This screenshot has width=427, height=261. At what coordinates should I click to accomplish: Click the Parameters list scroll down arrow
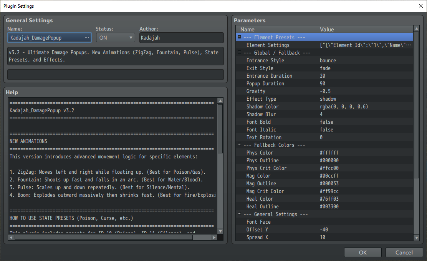coord(416,238)
